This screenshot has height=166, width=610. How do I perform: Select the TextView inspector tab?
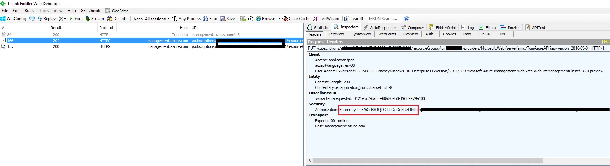coord(336,34)
